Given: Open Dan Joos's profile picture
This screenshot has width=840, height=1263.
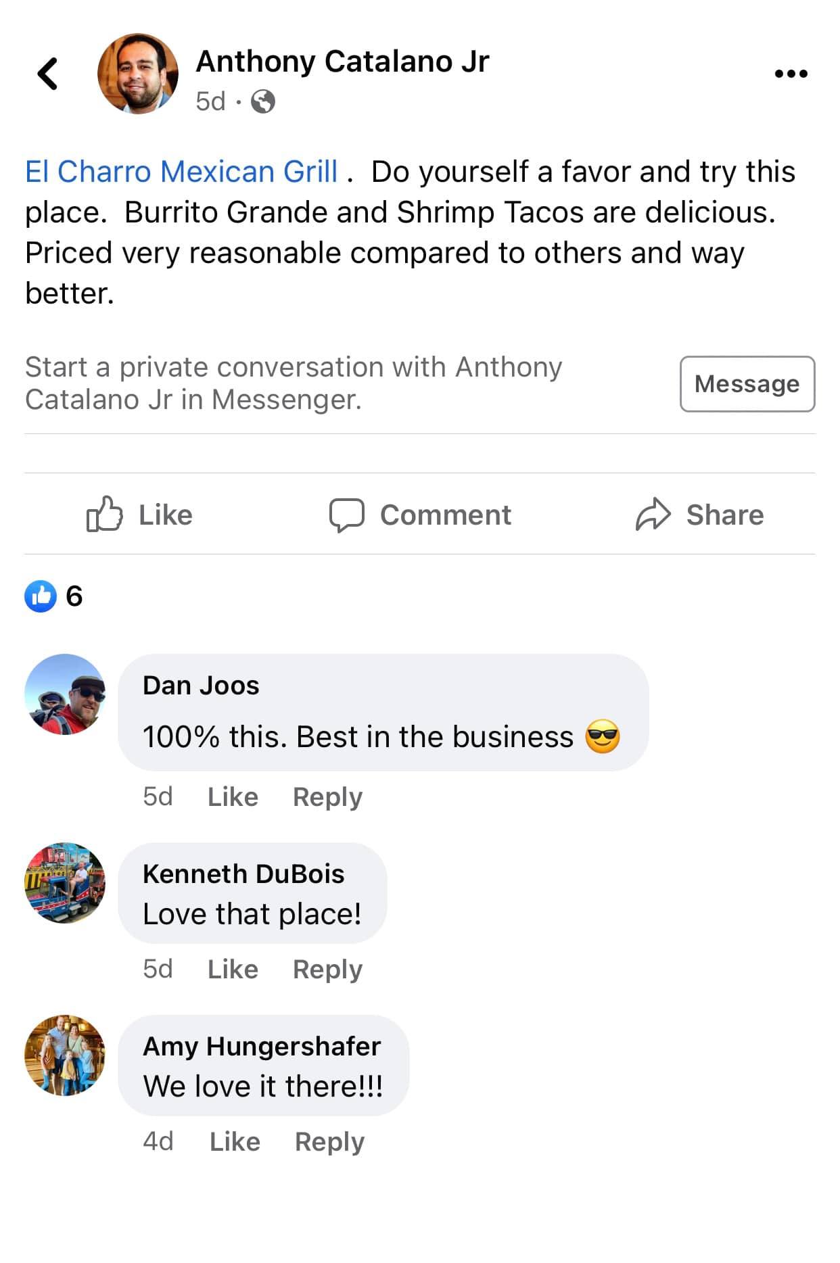Looking at the screenshot, I should (65, 694).
